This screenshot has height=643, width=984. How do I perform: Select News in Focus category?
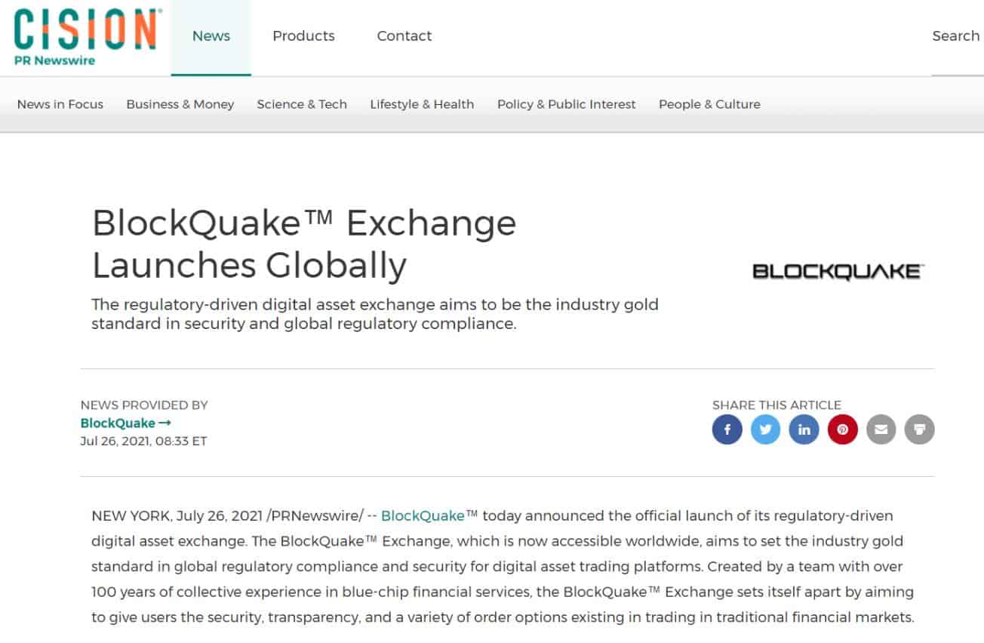point(60,104)
